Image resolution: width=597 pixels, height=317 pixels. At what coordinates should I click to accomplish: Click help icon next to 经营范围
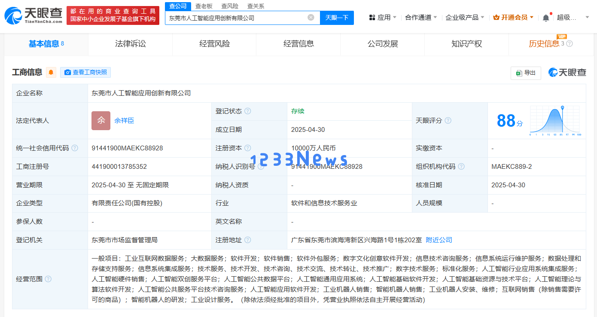[x=48, y=279]
